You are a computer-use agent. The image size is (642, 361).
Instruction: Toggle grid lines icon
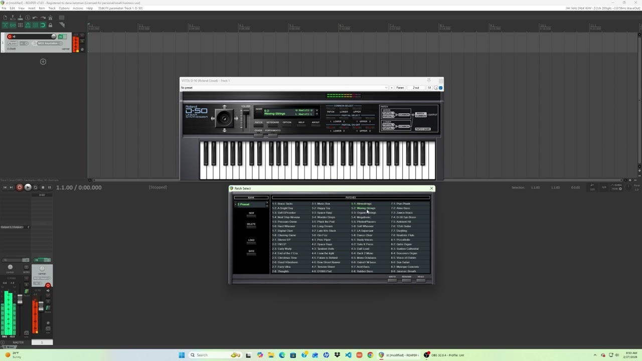pos(35,25)
